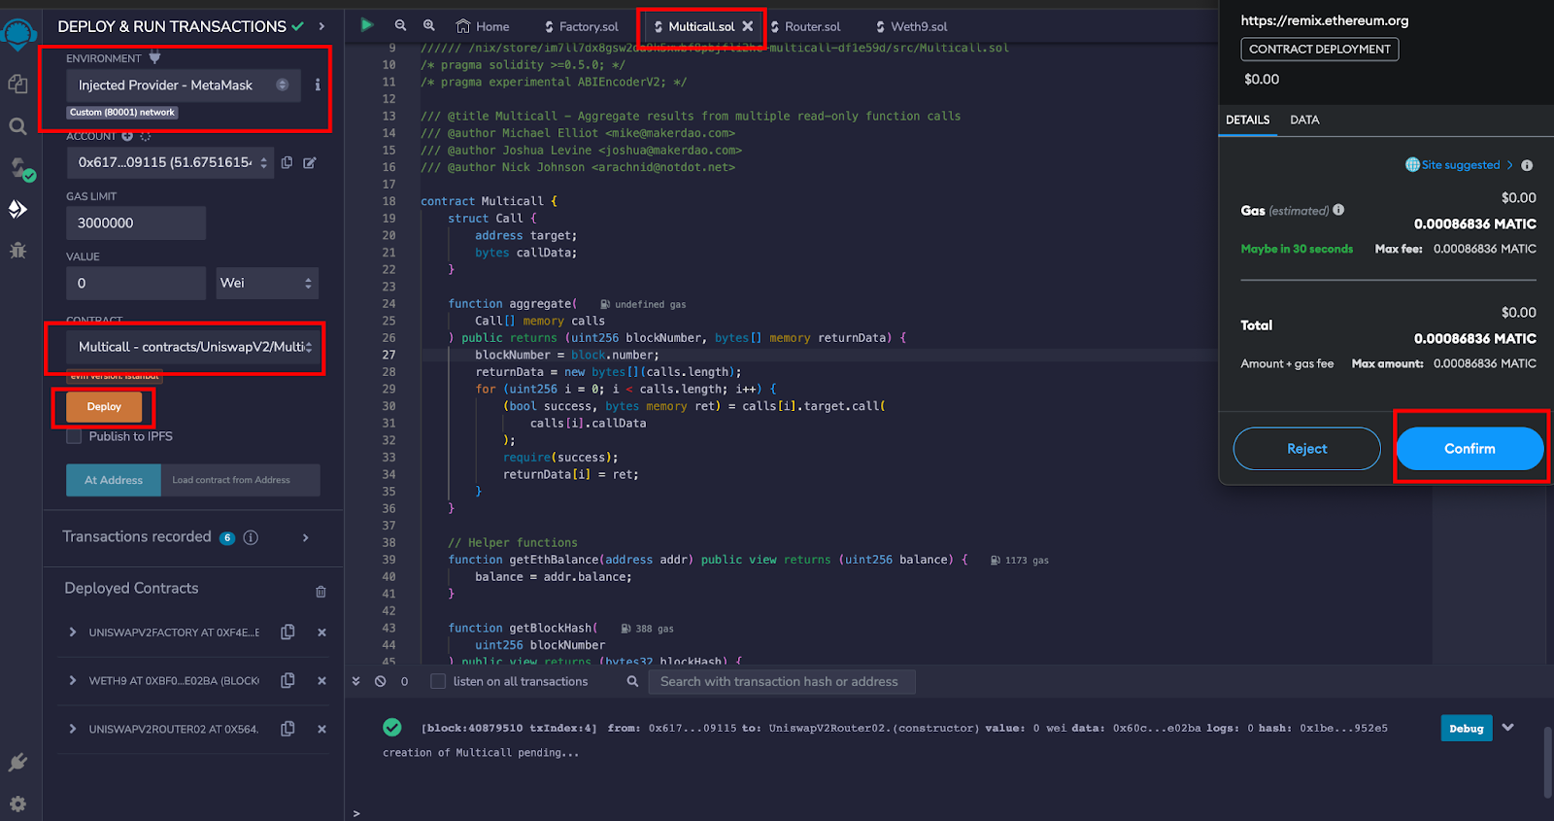This screenshot has width=1554, height=821.
Task: Copy UNISWAPV2FACTORY contract address
Action: click(x=287, y=633)
